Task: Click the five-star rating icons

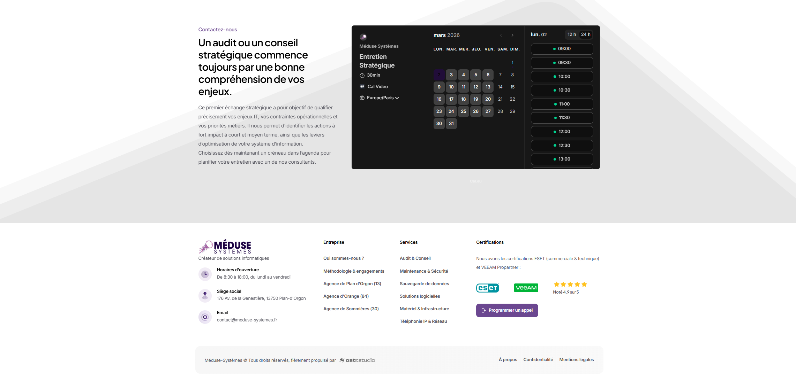Action: coord(570,285)
